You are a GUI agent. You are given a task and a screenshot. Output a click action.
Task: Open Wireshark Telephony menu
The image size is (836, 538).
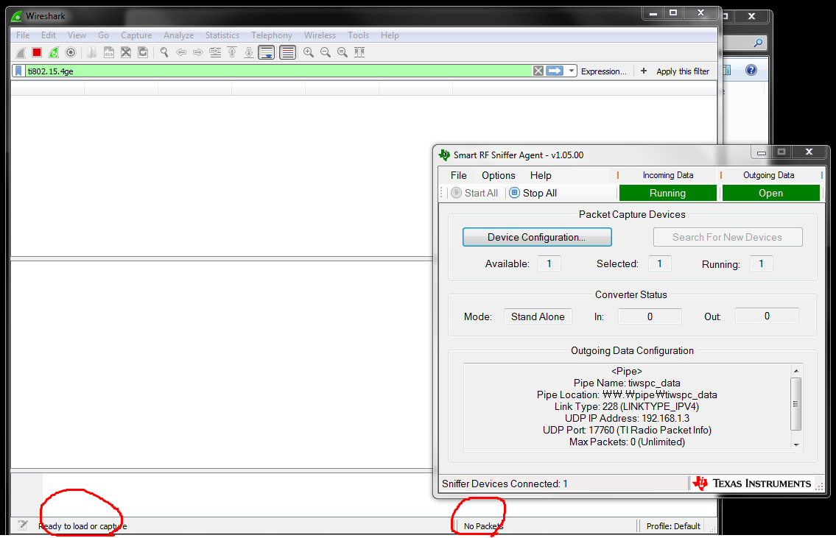(272, 35)
